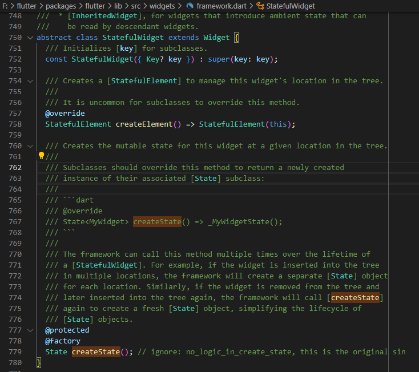Image resolution: width=419 pixels, height=372 pixels.
Task: Fold the doc comment starting line 760
Action: 30,146
